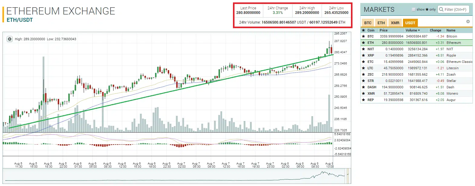Click the MARKETS panel title

point(379,9)
